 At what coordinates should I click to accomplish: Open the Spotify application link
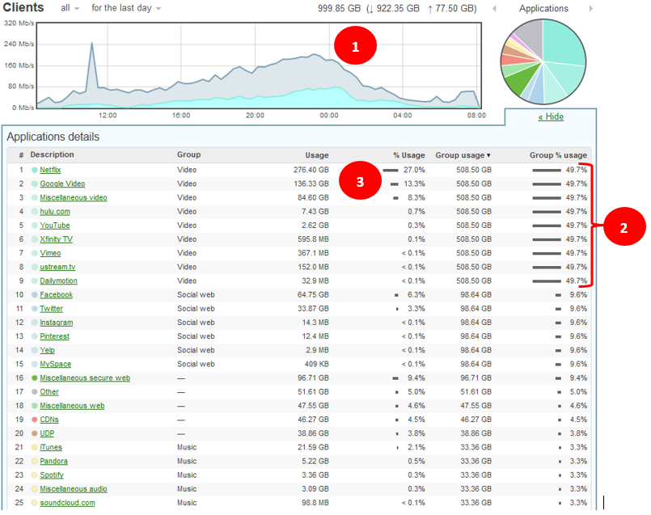pos(52,475)
